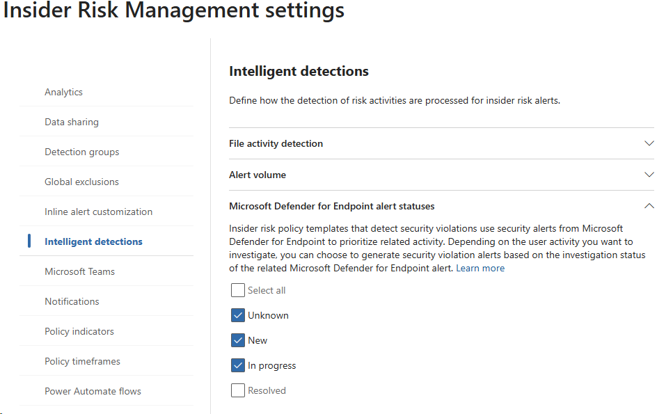This screenshot has width=657, height=414.
Task: Go to Notifications settings
Action: pyautogui.click(x=72, y=301)
